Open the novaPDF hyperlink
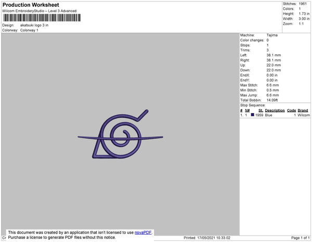 [x=143, y=233]
